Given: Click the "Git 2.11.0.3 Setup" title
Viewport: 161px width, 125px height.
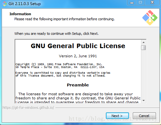Looking at the screenshot, I should point(25,4).
